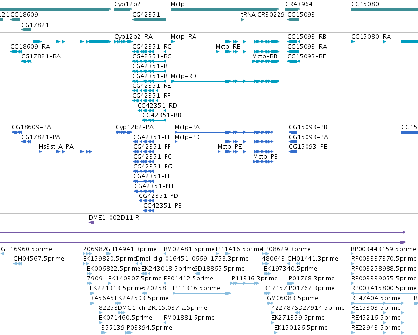
Task: Click the GH14941.3prime EST label
Action: 131,249
